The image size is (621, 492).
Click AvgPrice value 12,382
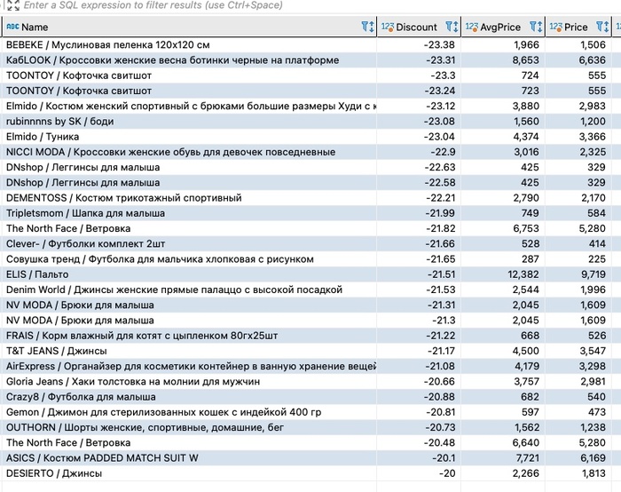(523, 274)
